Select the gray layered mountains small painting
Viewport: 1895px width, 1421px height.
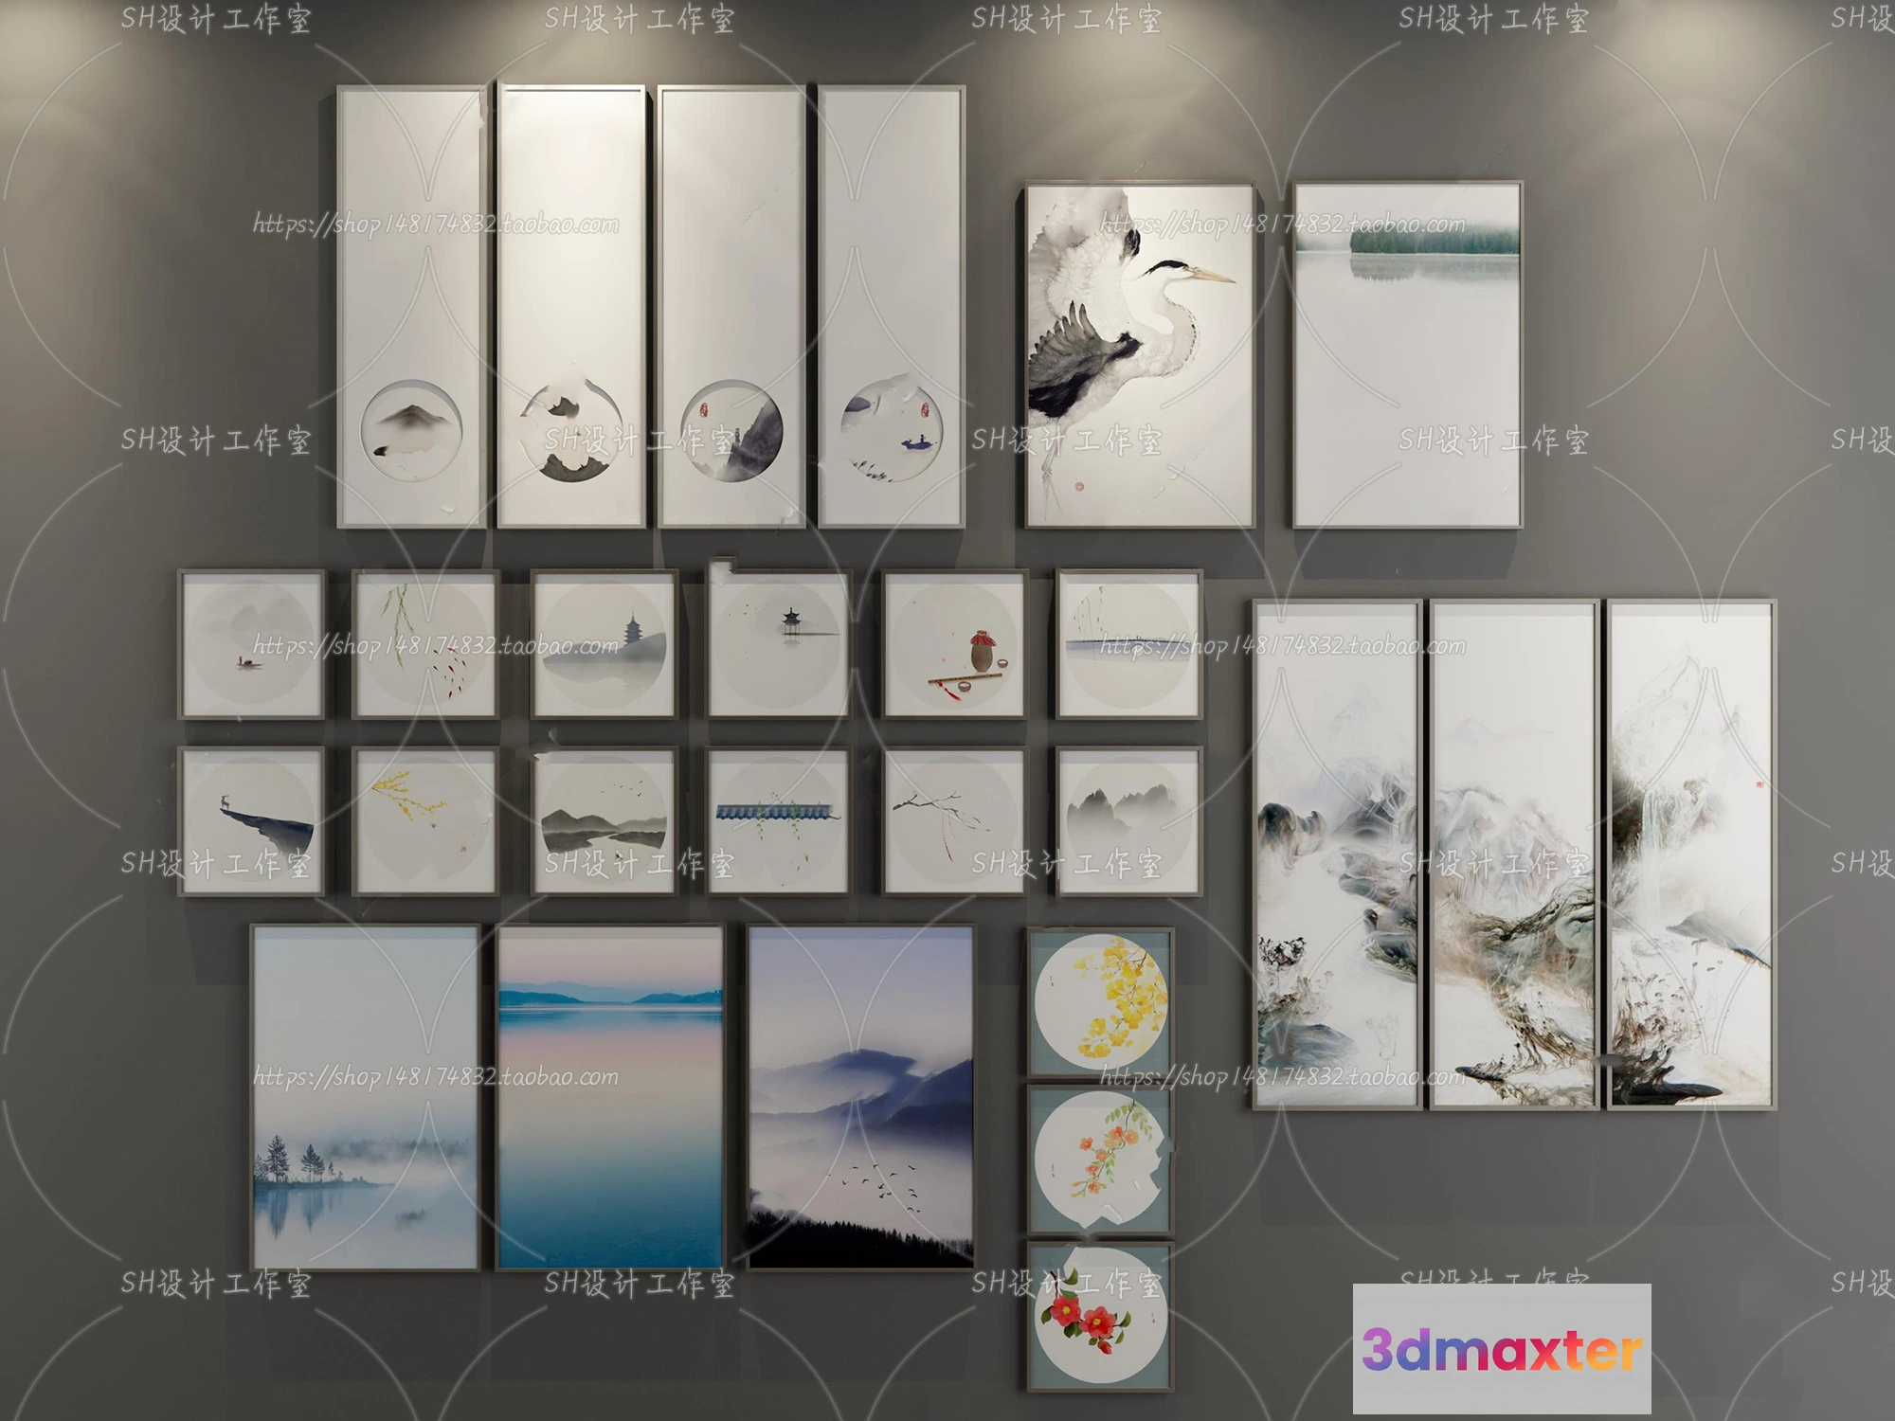click(1128, 821)
